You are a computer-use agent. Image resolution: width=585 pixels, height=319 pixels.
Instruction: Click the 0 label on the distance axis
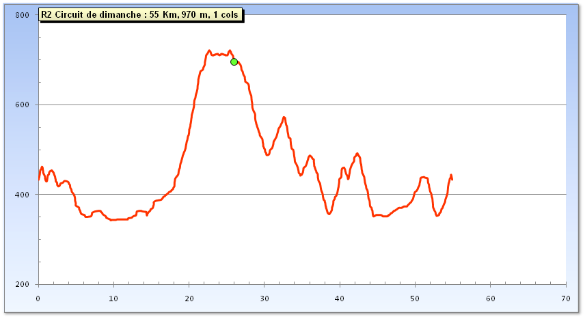tap(38, 299)
